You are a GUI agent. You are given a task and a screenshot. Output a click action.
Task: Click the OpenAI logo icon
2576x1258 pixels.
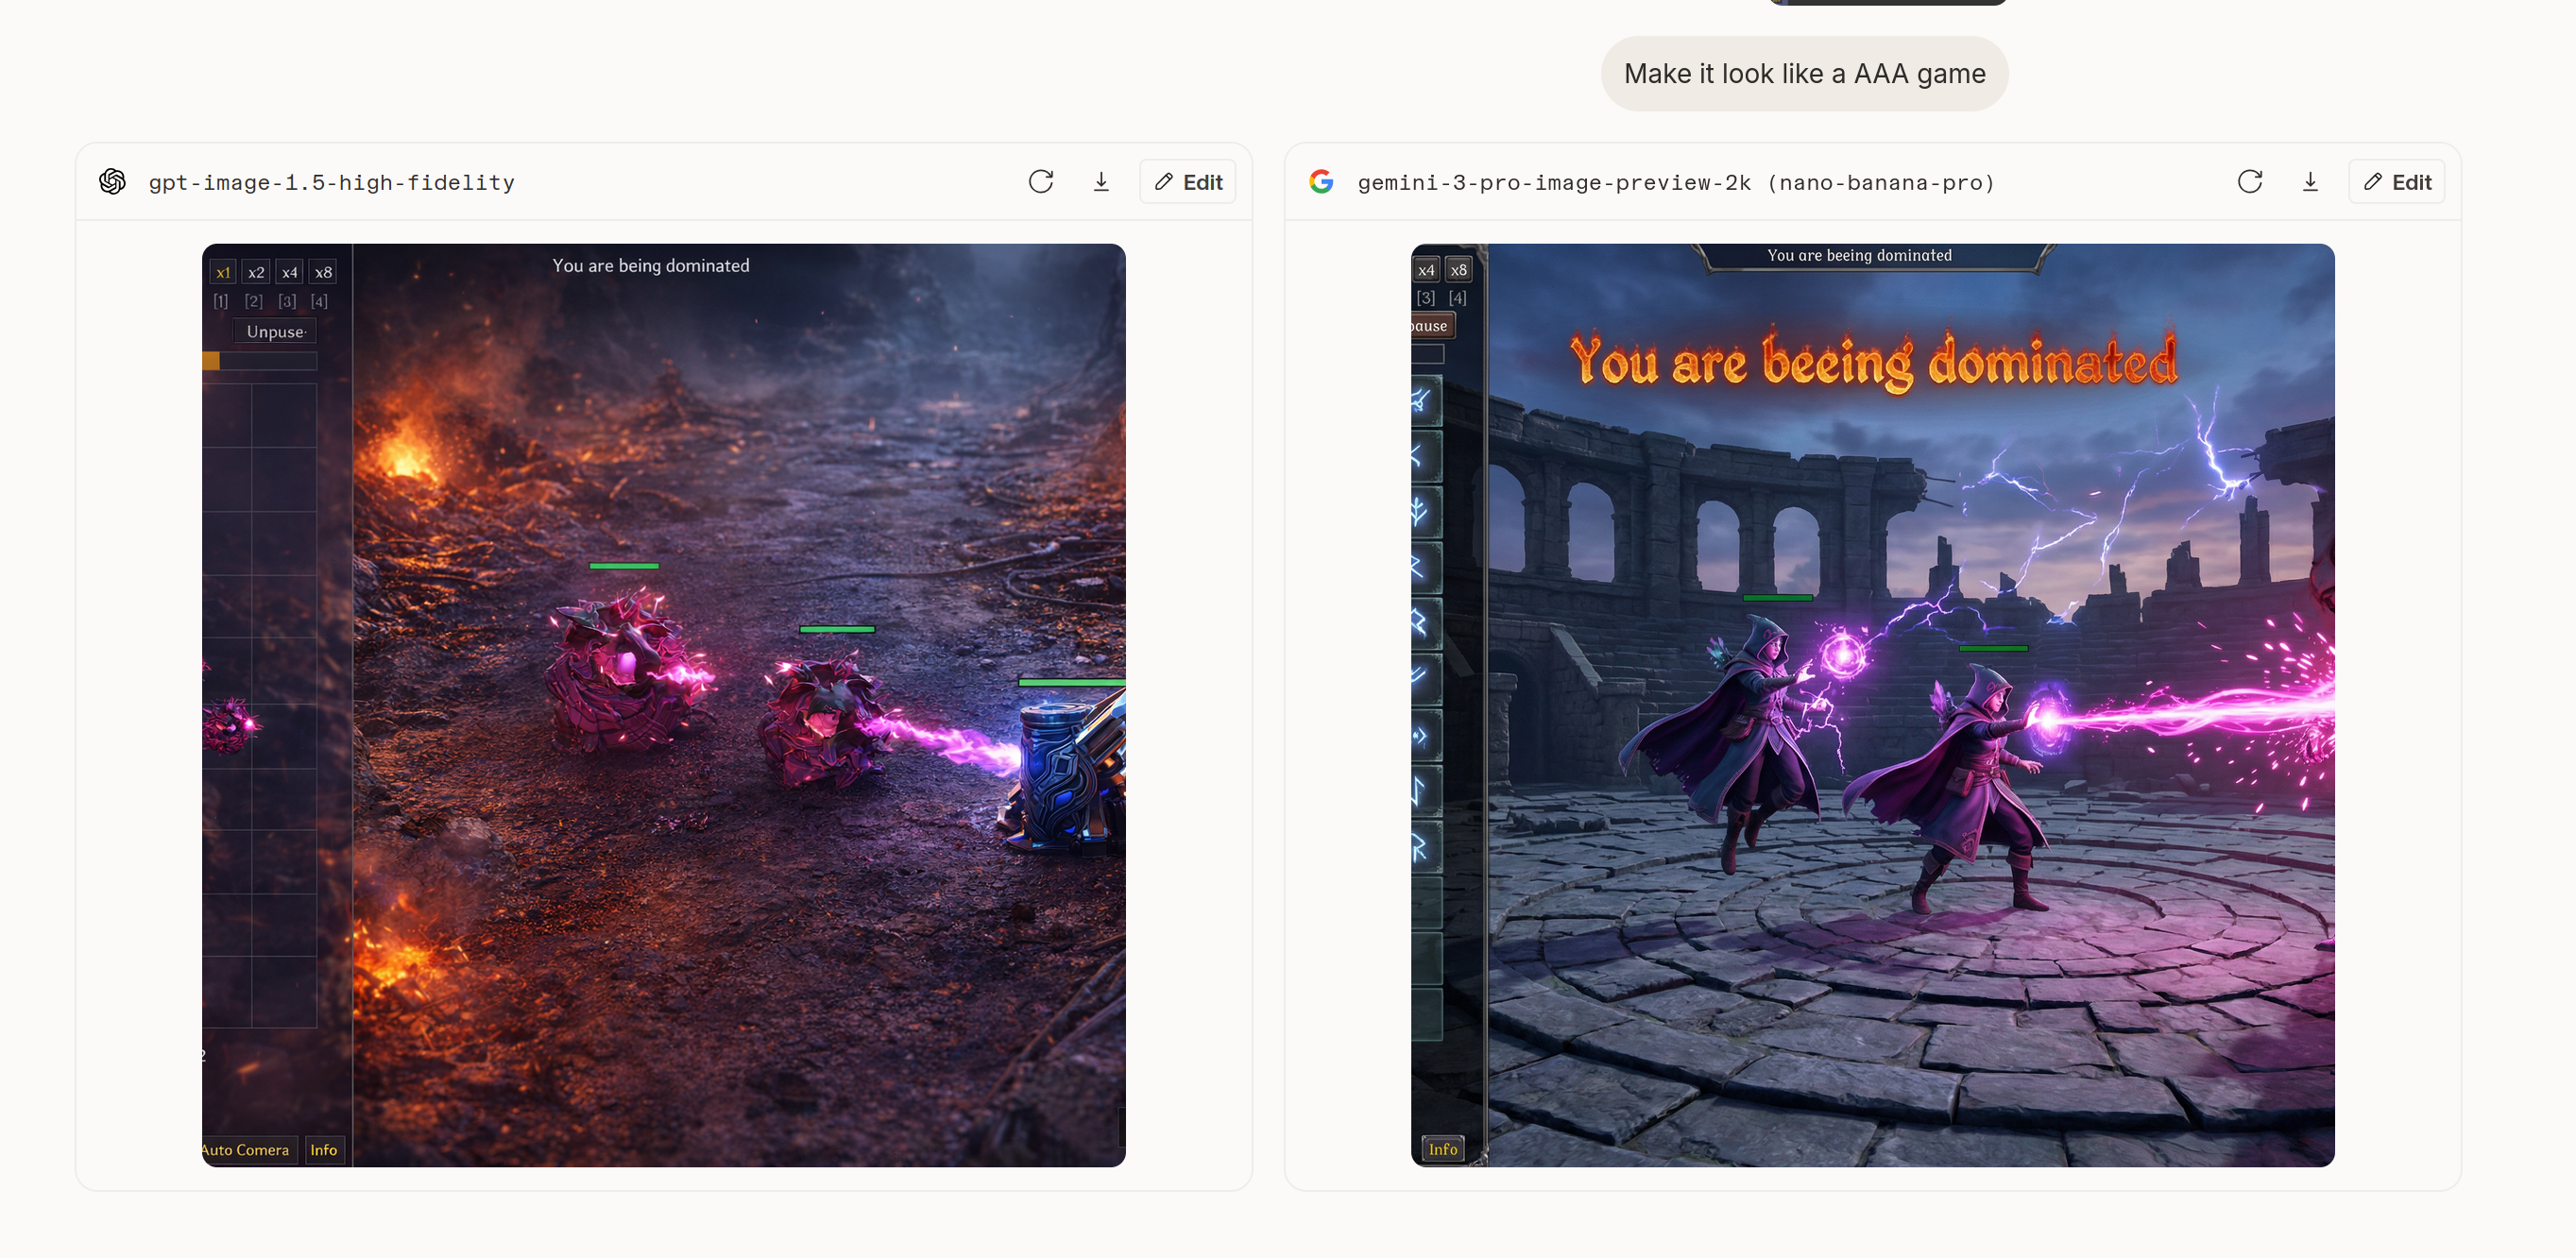click(x=113, y=182)
